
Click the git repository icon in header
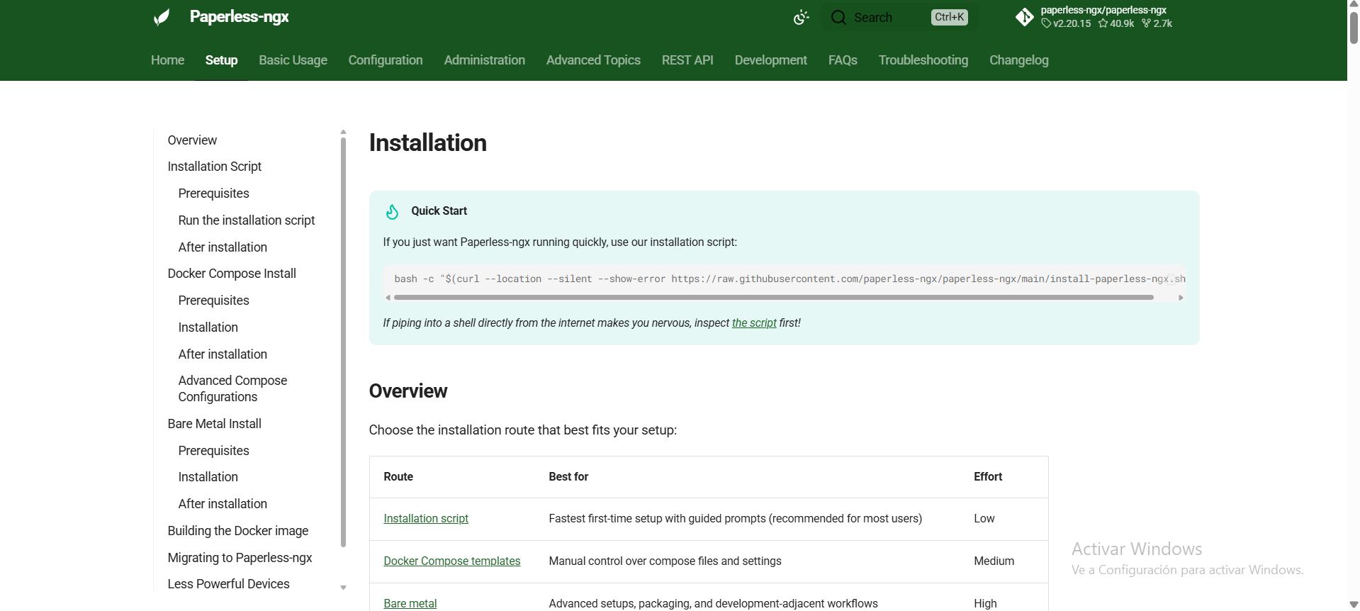[x=1025, y=17]
